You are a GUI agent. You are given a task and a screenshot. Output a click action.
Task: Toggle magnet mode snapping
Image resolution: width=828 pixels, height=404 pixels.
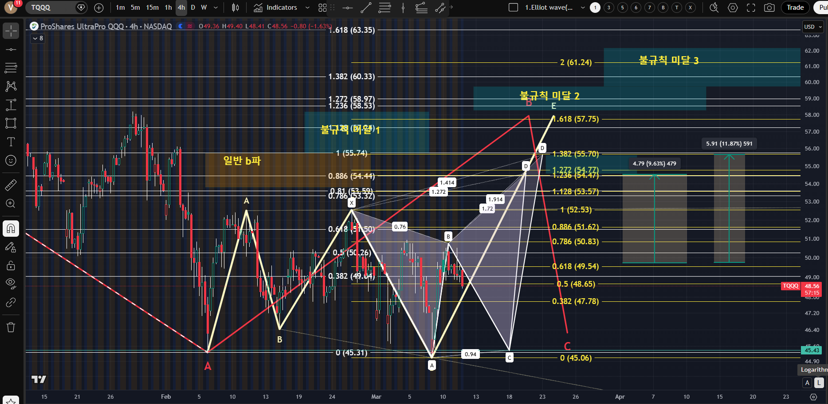pyautogui.click(x=11, y=228)
